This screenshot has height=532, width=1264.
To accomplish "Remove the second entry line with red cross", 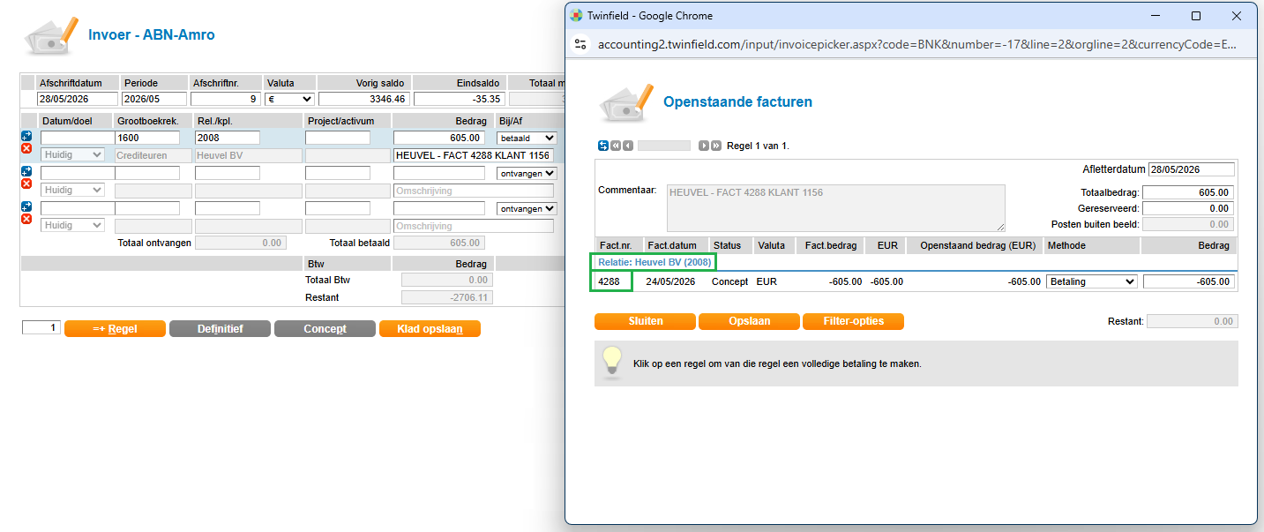I will pyautogui.click(x=26, y=184).
